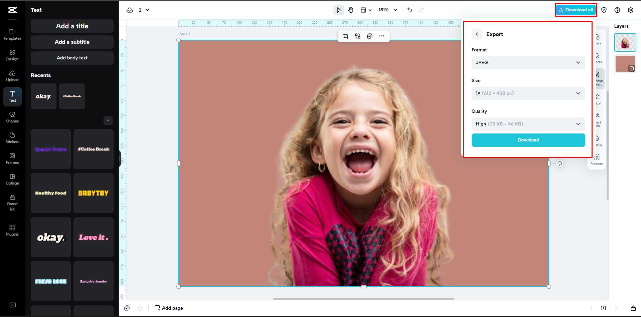Select the girl photo thumbnail in Layers
641x317 pixels.
point(625,42)
